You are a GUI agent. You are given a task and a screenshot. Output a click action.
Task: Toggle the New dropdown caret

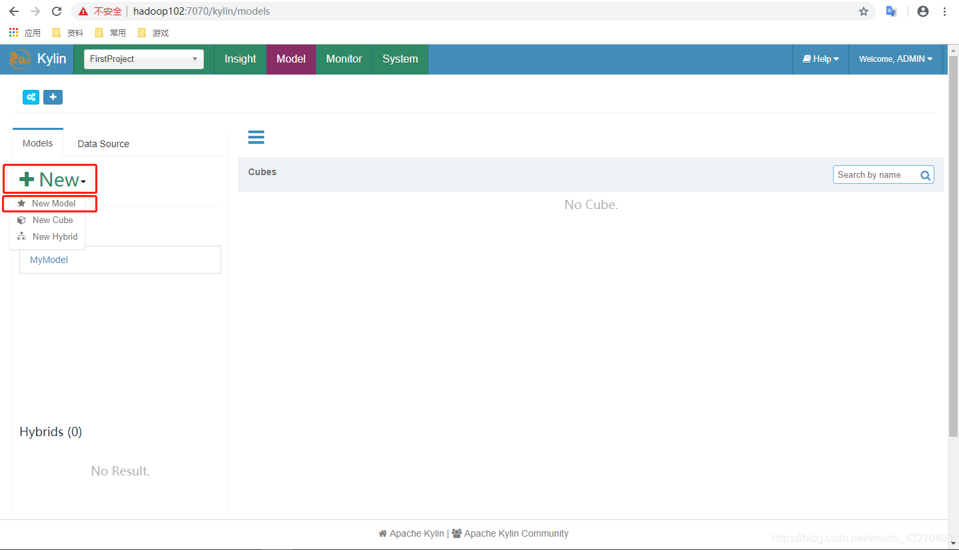[x=83, y=182]
